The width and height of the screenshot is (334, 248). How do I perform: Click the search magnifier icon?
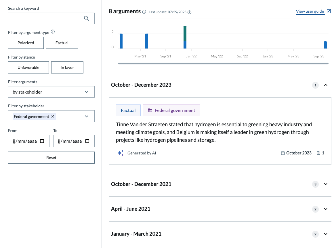87,18
